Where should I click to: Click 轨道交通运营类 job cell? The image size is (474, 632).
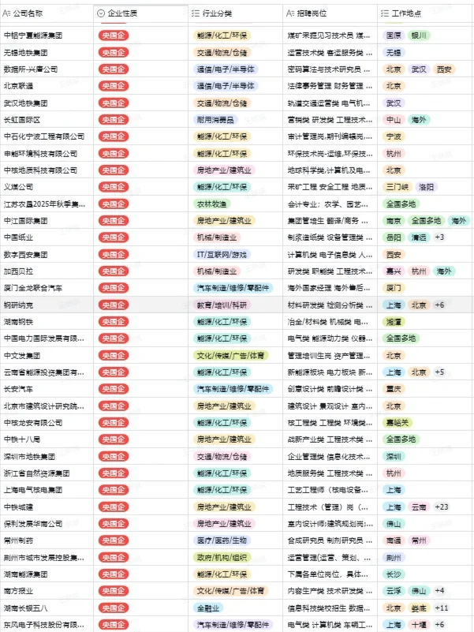click(x=330, y=103)
